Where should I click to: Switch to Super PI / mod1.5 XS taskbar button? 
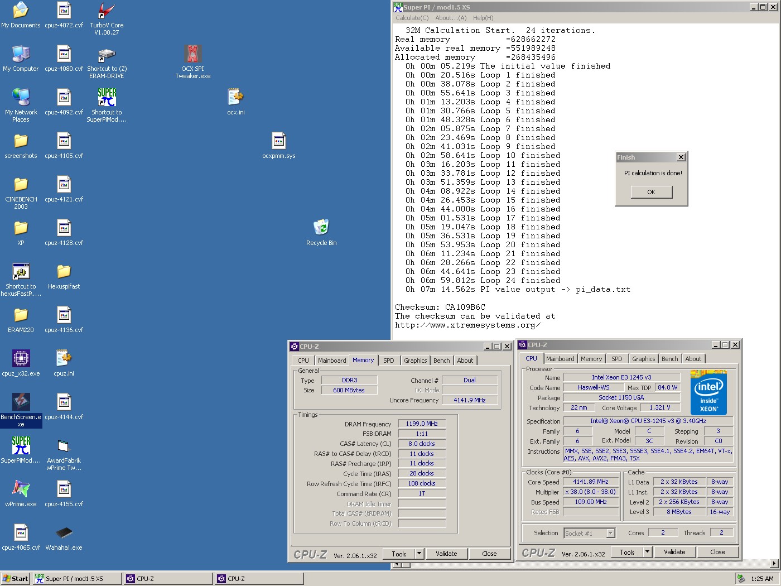tap(77, 579)
